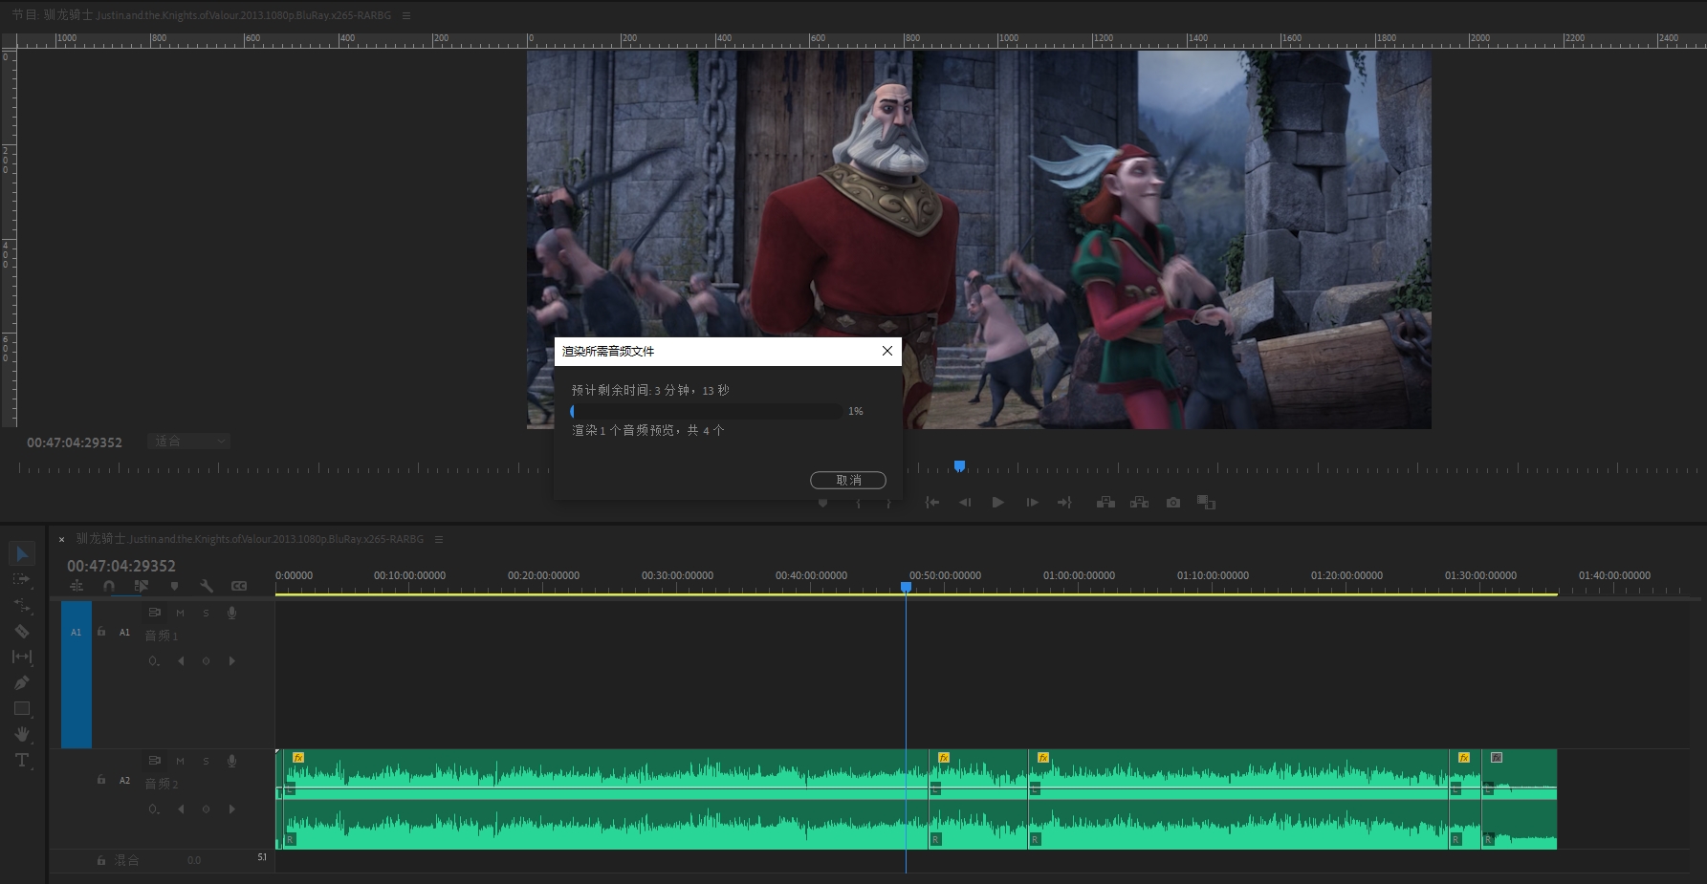Mute audio track A1
The height and width of the screenshot is (884, 1707).
180,613
